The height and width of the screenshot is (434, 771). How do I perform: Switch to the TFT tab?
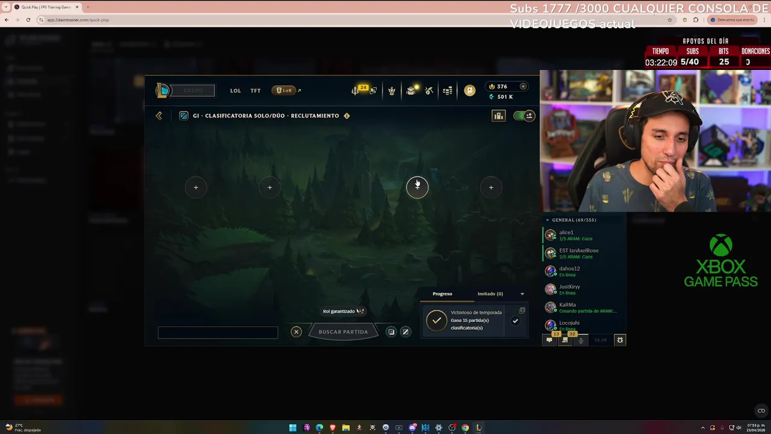coord(255,90)
